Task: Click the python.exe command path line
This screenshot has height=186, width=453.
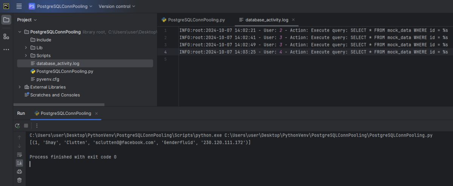Action: tap(231, 135)
